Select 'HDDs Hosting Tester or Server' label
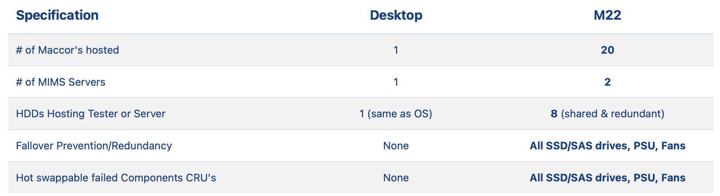Viewport: 720px width, 196px height. pyautogui.click(x=91, y=114)
